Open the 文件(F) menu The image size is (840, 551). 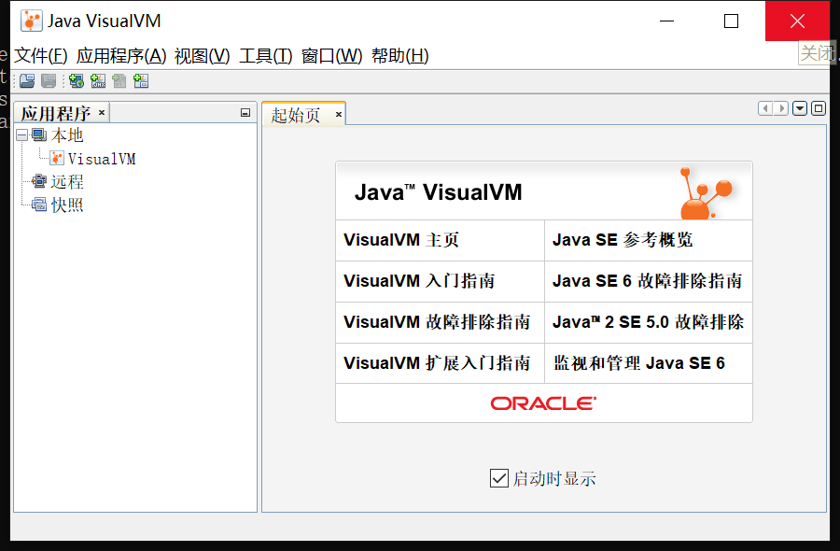[41, 56]
